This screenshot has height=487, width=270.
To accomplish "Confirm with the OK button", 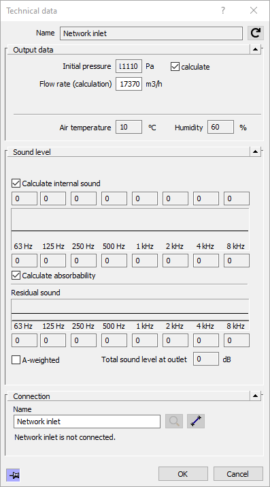I will pos(183,474).
